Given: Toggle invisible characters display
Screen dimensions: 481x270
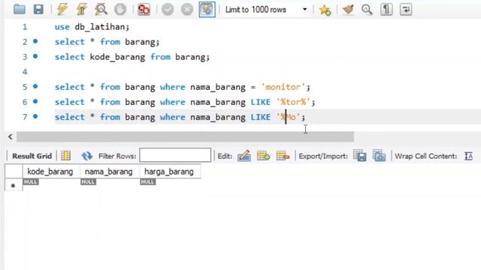Looking at the screenshot, I should click(x=386, y=10).
